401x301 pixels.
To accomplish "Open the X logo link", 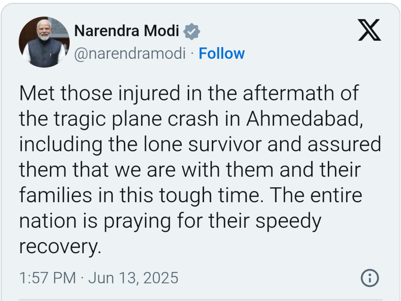I will pyautogui.click(x=369, y=30).
